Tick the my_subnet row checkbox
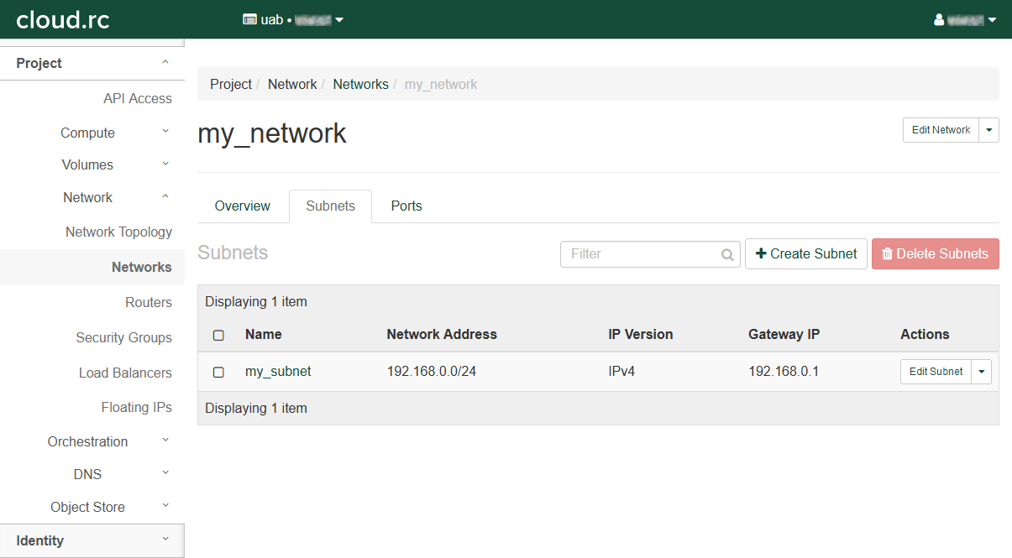 coord(218,372)
